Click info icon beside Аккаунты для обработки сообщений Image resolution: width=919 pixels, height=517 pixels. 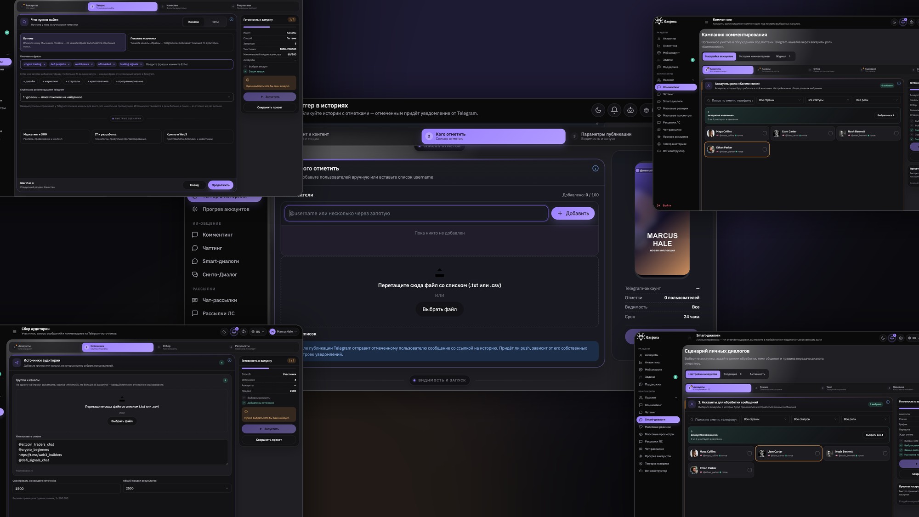[x=888, y=402]
